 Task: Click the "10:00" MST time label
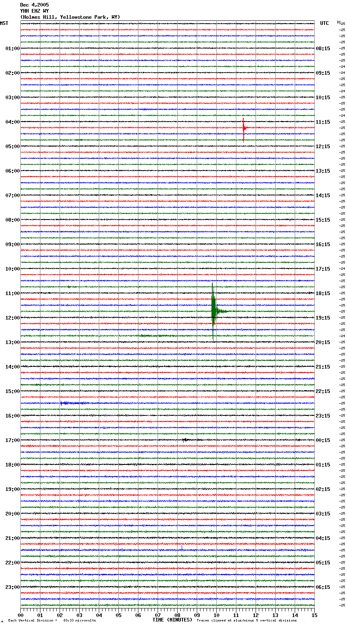[x=13, y=269]
